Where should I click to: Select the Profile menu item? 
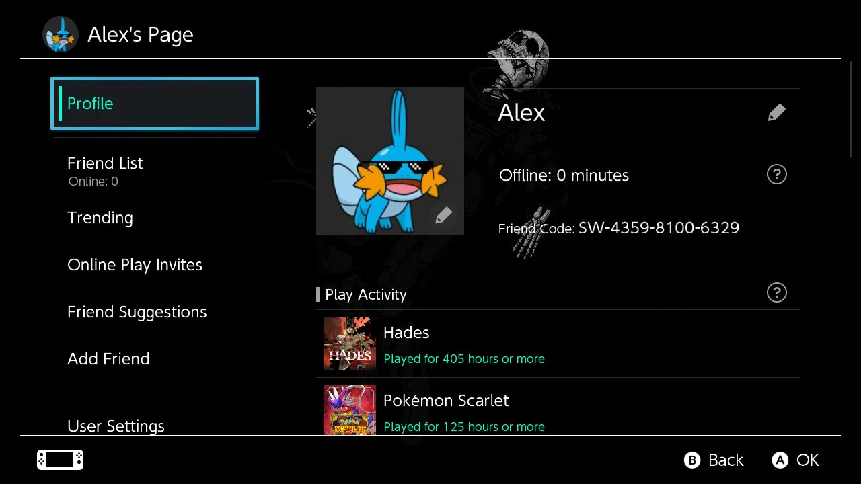155,104
